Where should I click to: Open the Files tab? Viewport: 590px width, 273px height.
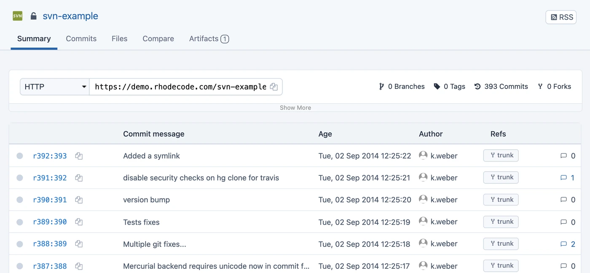120,39
